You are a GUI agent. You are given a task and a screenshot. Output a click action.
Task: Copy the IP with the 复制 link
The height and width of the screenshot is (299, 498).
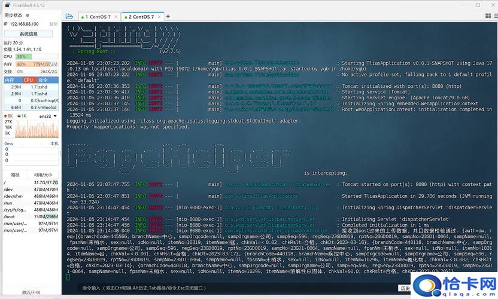pyautogui.click(x=54, y=24)
